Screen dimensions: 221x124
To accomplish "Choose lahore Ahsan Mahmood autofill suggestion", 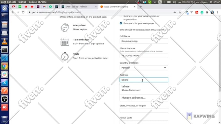I will coord(144,88).
